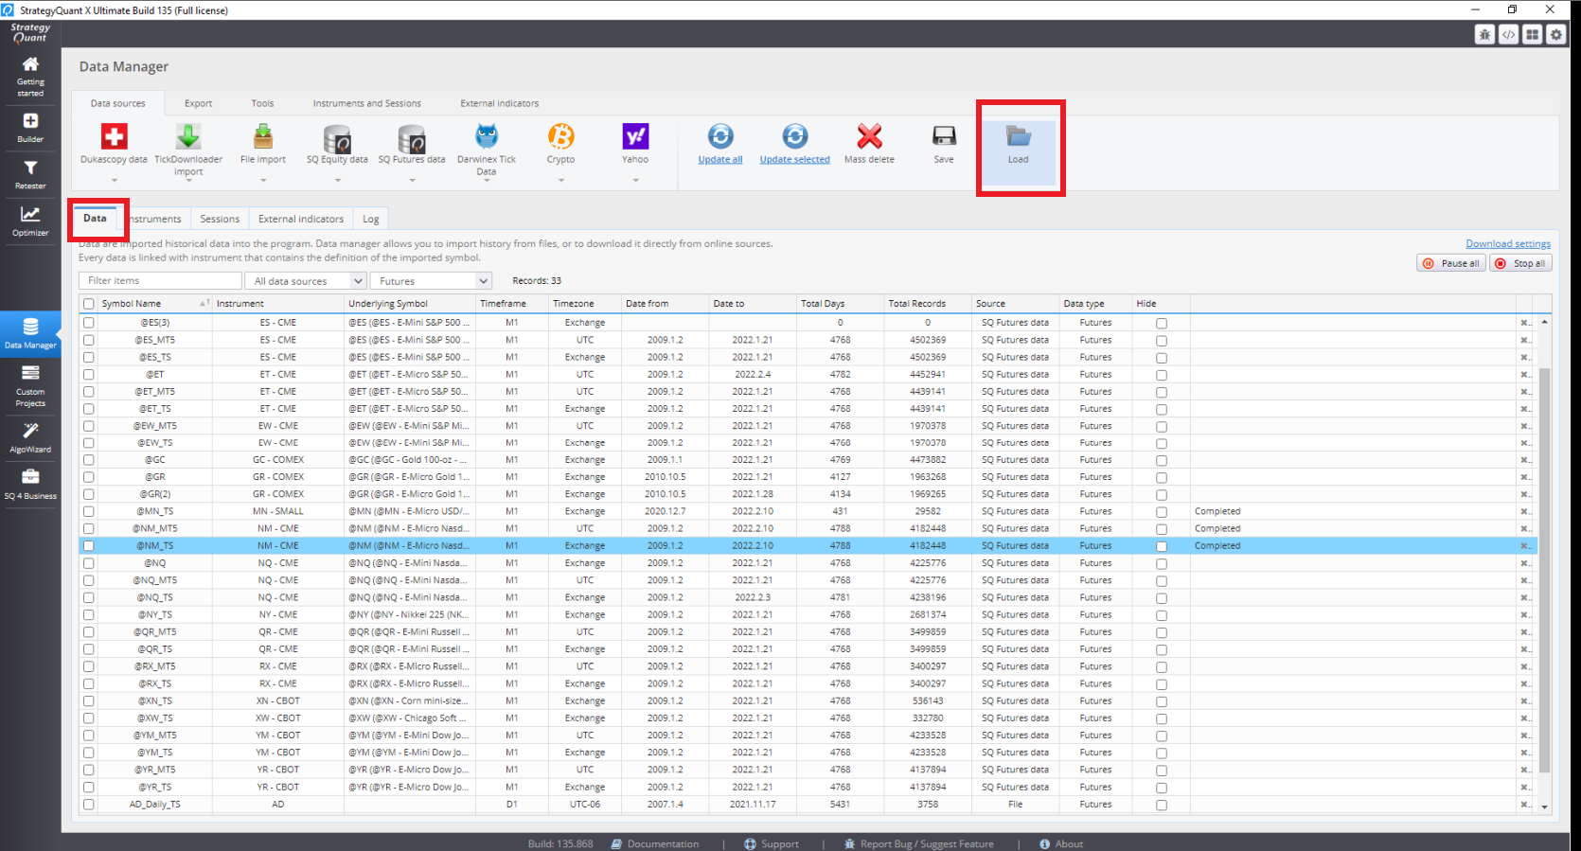Screen dimensions: 1581x851
Task: Tick the select-all checkbox in table header
Action: (89, 304)
